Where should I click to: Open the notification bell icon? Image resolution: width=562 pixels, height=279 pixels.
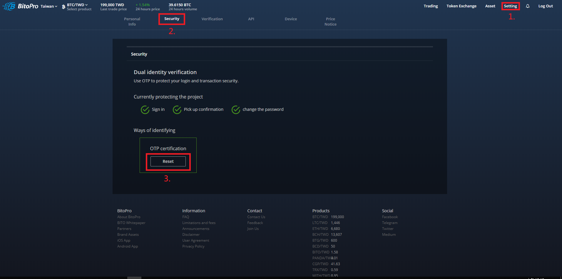pyautogui.click(x=528, y=6)
